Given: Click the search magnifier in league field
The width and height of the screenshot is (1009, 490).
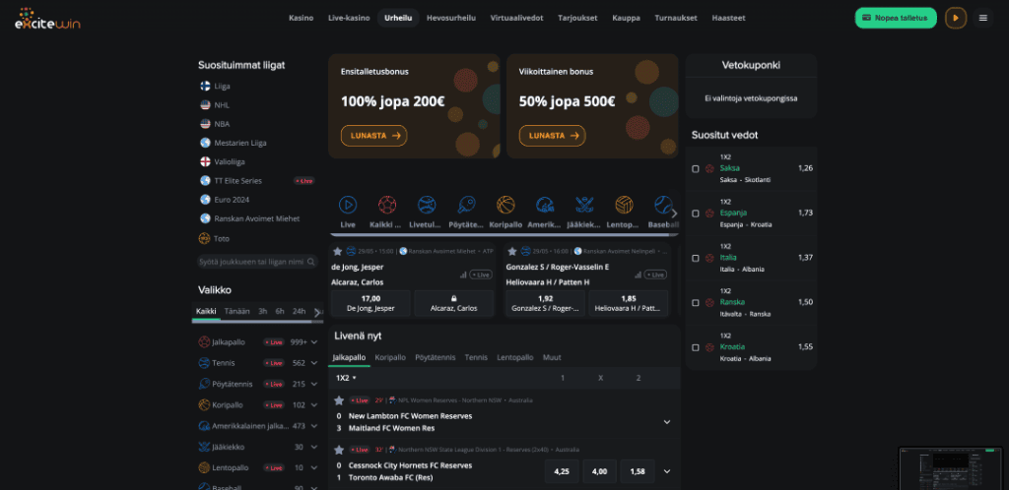Looking at the screenshot, I should [x=311, y=262].
